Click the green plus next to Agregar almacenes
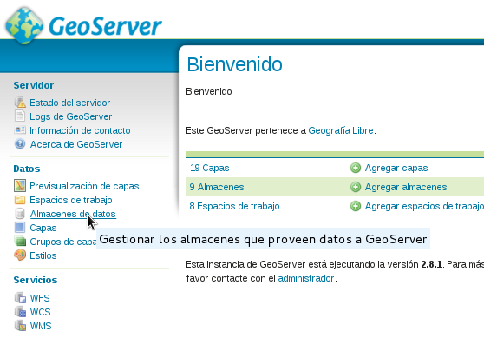Screen dimensions: 484x338 coord(356,187)
